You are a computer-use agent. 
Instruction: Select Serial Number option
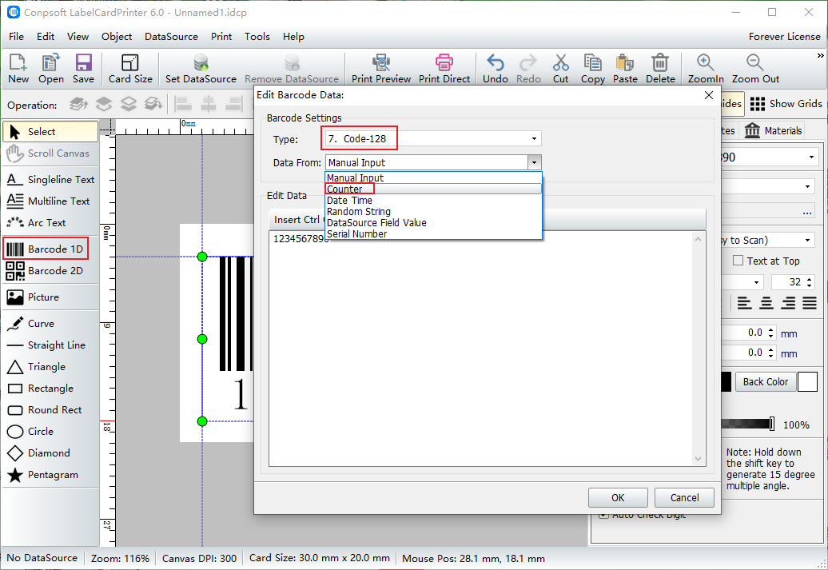[x=433, y=233]
